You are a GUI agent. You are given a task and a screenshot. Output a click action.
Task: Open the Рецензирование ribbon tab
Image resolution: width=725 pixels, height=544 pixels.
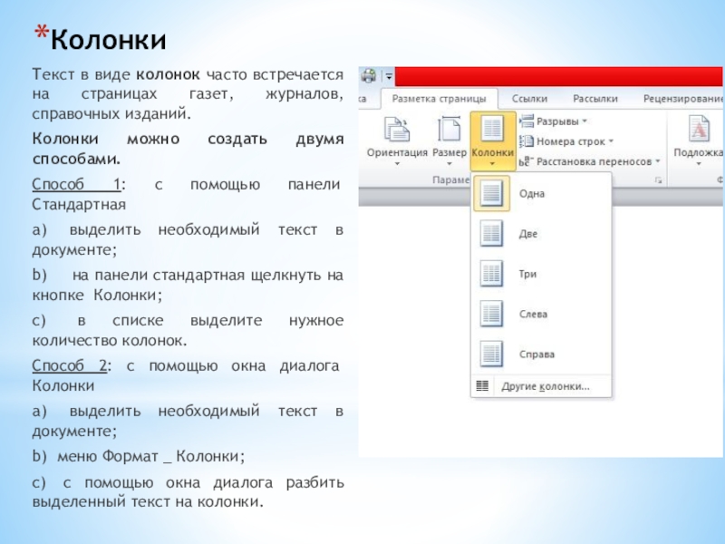682,99
